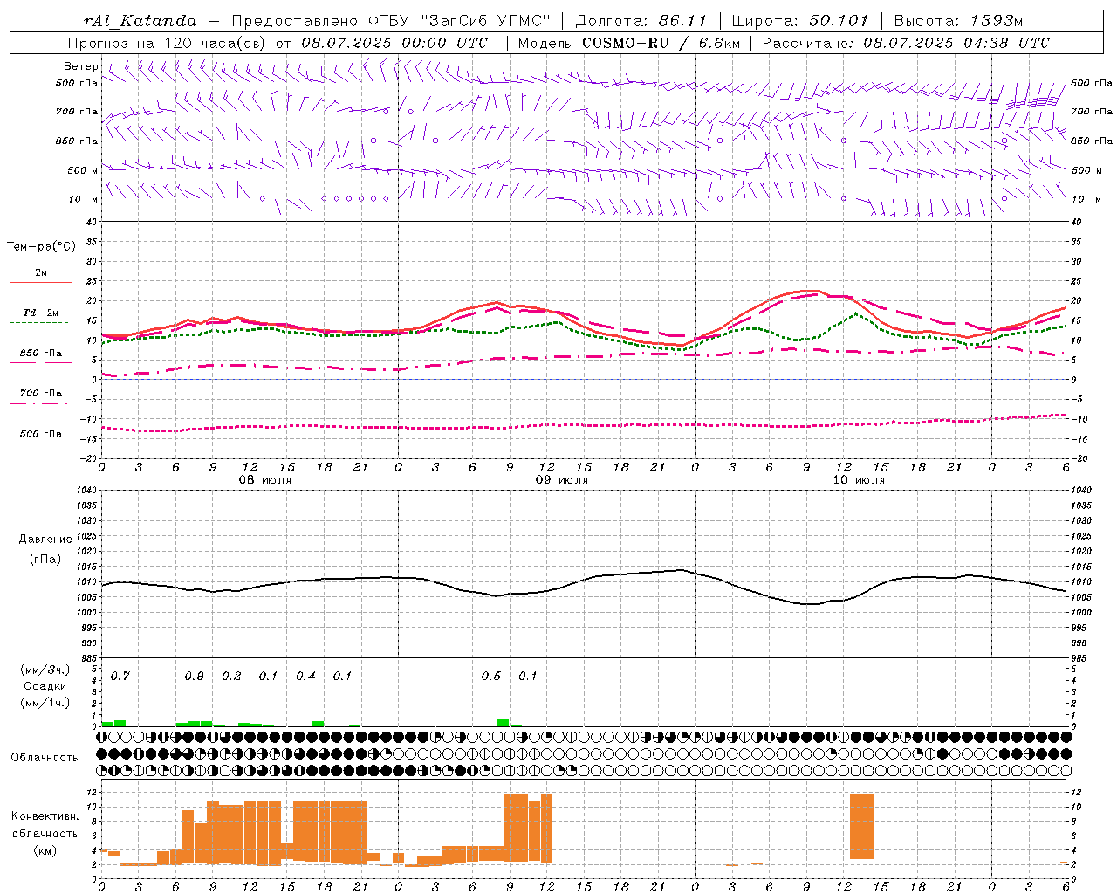This screenshot has width=1117, height=894.
Task: Click the 700 гПа dash-dot legend entry
Action: (x=40, y=397)
